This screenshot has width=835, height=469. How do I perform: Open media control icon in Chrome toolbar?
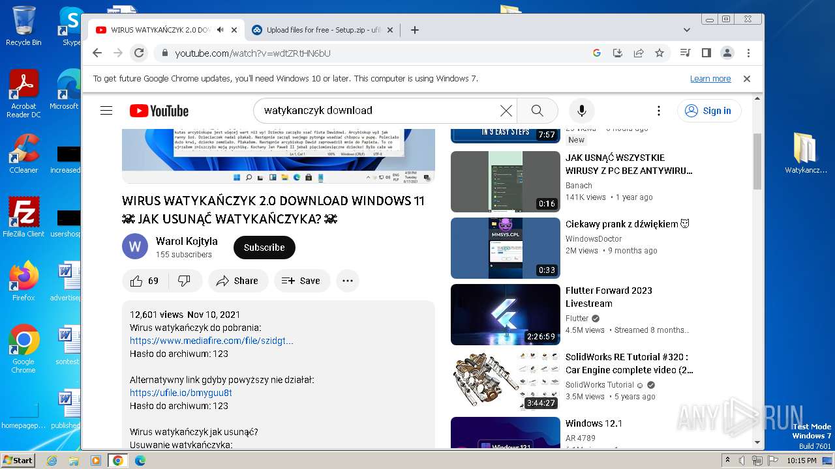click(685, 53)
